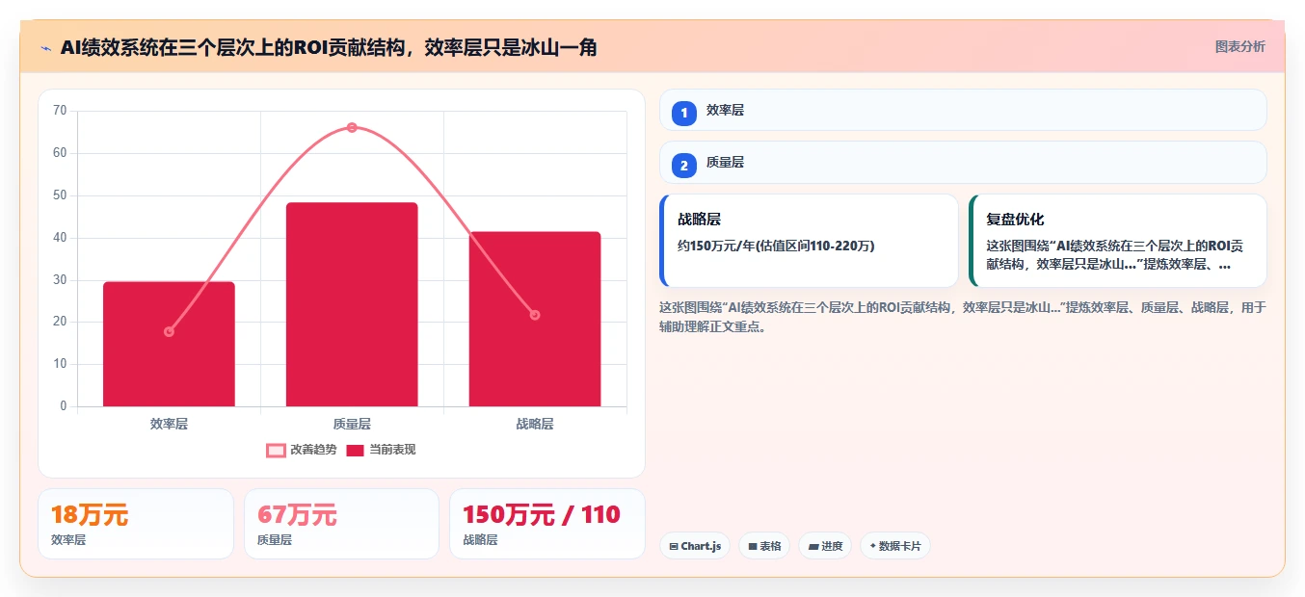
Task: Click the star icon in 数据卡片 chip
Action: click(x=873, y=546)
